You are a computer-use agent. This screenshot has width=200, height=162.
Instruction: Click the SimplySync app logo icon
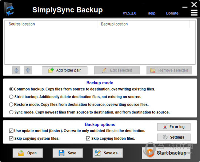9,9
